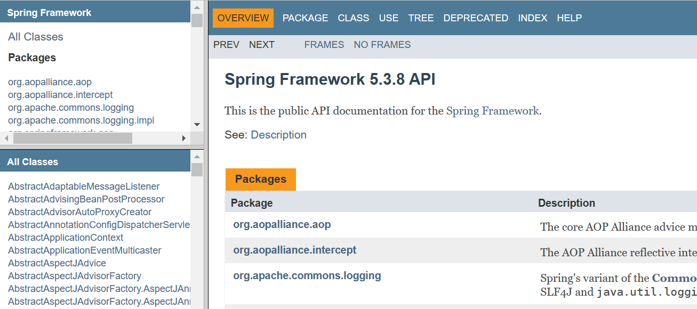Open the INDEX navigation tab
The width and height of the screenshot is (697, 309).
(533, 18)
